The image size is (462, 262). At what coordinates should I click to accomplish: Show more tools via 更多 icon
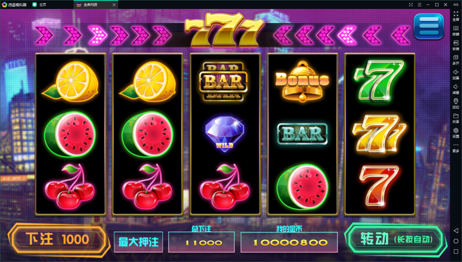pyautogui.click(x=456, y=147)
